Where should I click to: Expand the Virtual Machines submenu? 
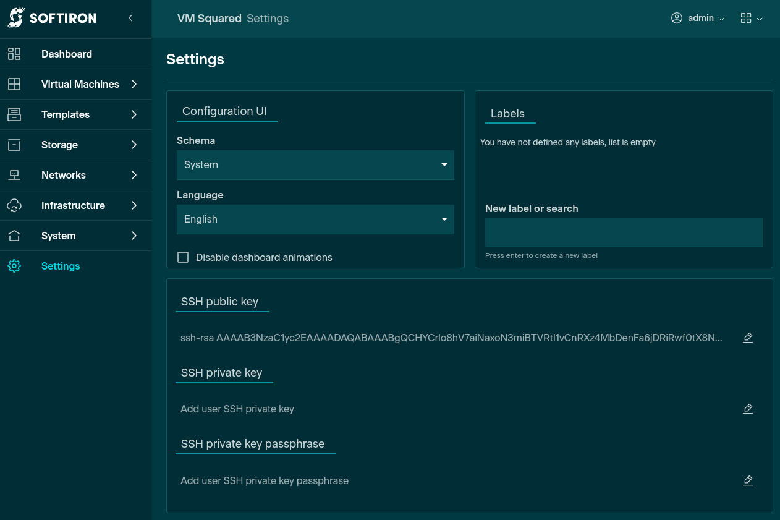134,84
